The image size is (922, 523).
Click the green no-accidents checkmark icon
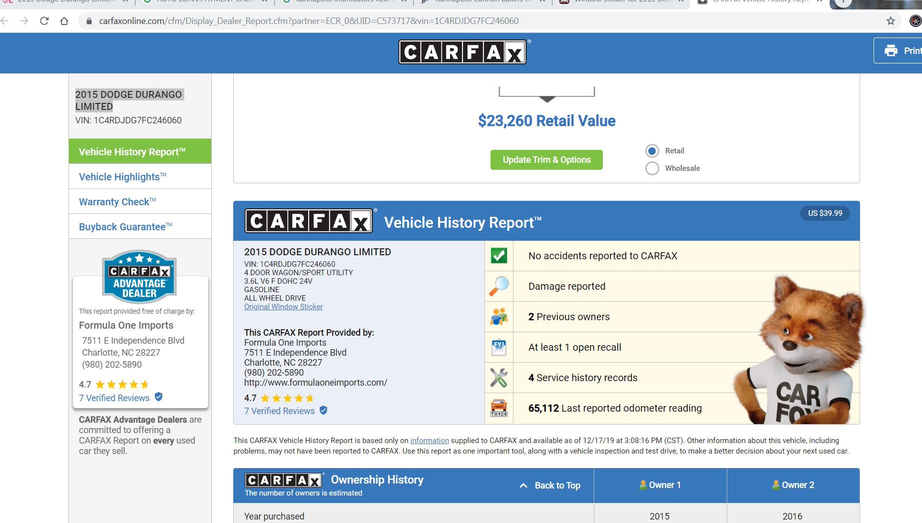point(498,256)
